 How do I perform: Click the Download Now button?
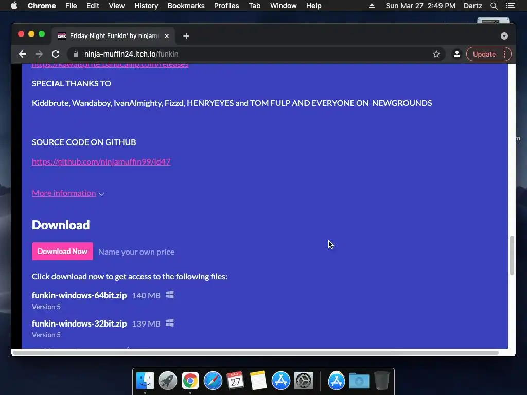click(x=62, y=251)
